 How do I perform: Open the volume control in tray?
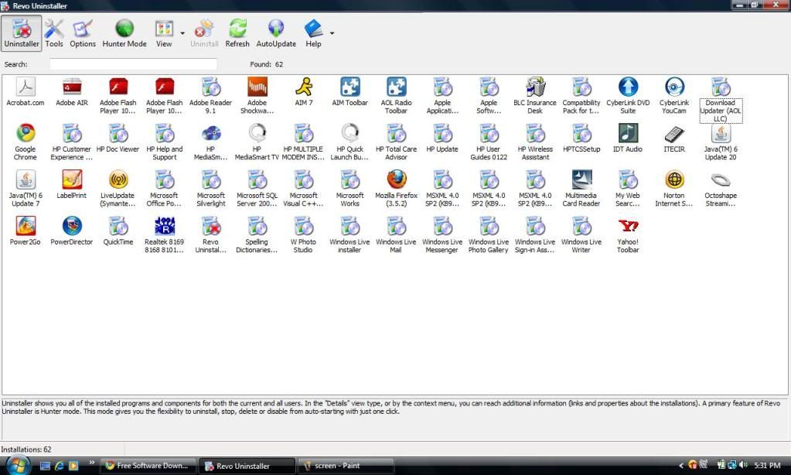coord(743,466)
